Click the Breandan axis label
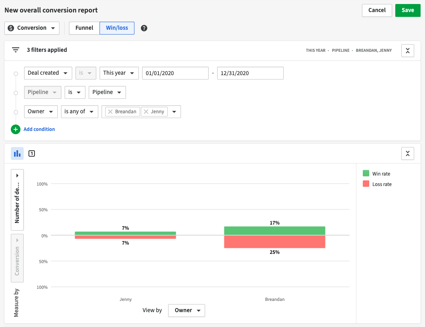Screen dimensions: 425x327 (x=275, y=299)
